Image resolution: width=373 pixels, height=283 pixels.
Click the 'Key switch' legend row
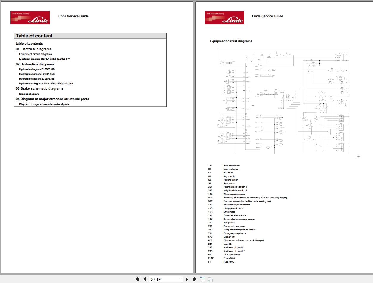tap(221, 176)
